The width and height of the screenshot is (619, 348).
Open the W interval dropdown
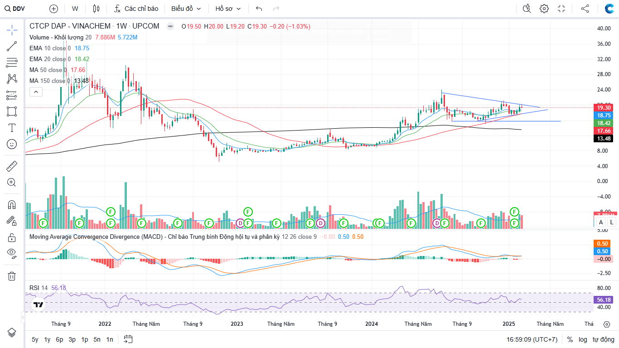[x=75, y=9]
